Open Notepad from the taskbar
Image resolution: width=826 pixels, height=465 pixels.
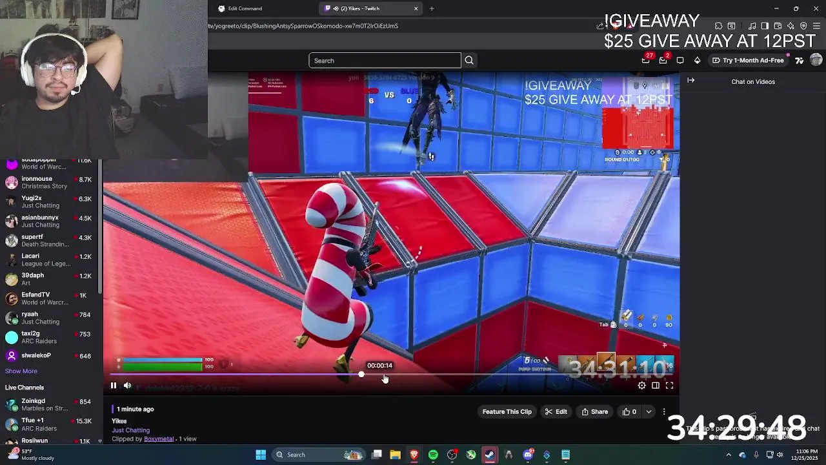coord(565,455)
